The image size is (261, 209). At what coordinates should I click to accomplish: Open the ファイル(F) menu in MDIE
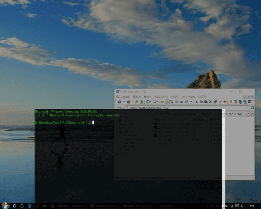125,97
